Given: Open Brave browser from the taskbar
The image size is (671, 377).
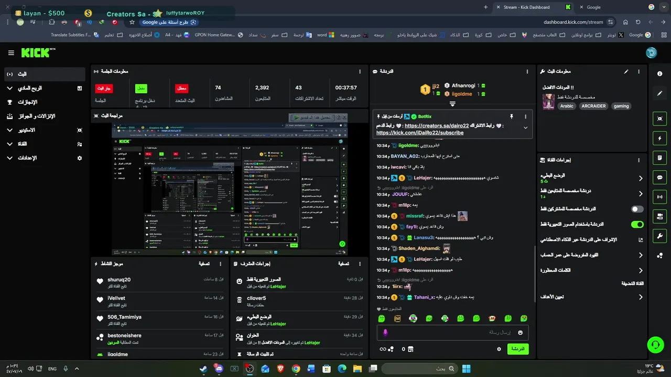Looking at the screenshot, I should tap(280, 369).
